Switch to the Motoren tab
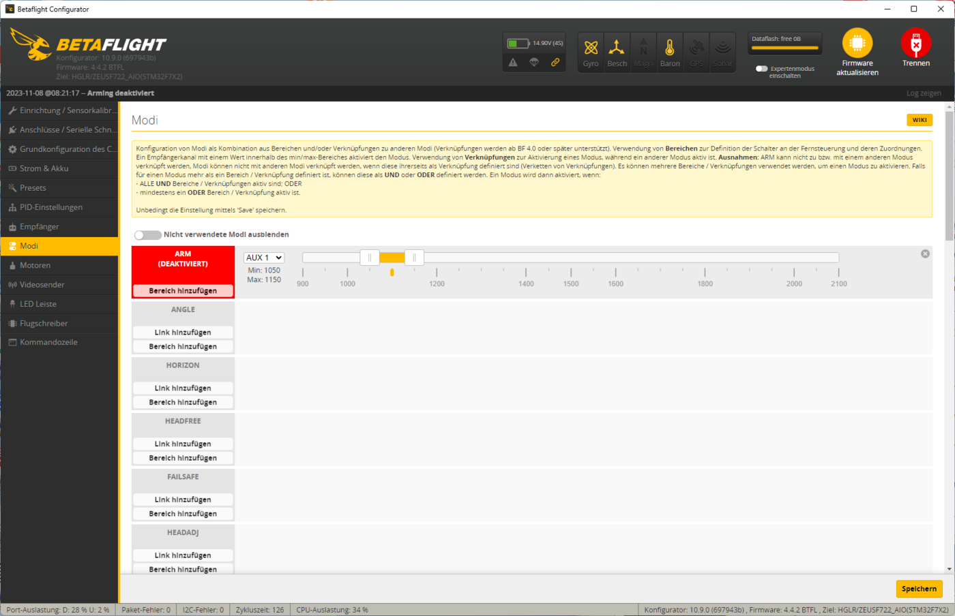 coord(35,265)
